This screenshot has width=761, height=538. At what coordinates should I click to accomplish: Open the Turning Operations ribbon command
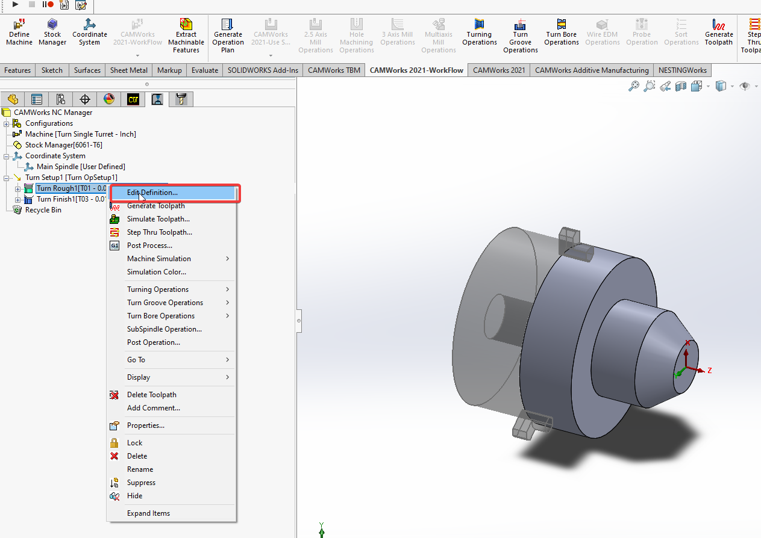point(480,32)
